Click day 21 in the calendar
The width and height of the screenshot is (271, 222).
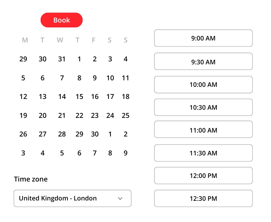point(62,116)
